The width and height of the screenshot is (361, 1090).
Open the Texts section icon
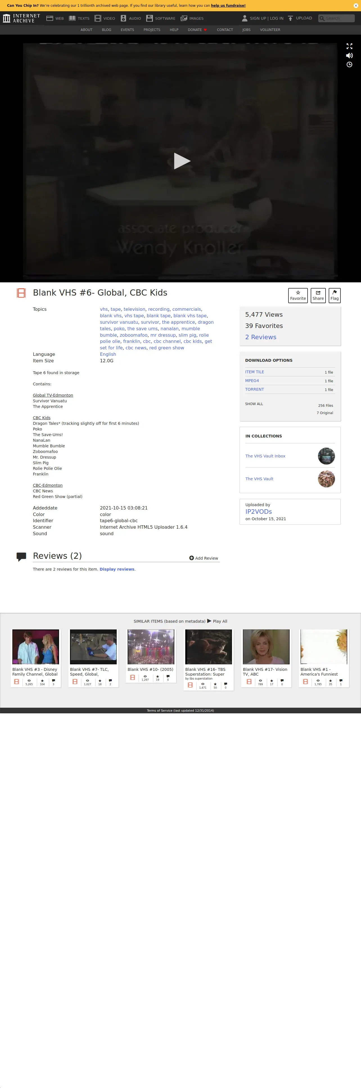pos(72,18)
